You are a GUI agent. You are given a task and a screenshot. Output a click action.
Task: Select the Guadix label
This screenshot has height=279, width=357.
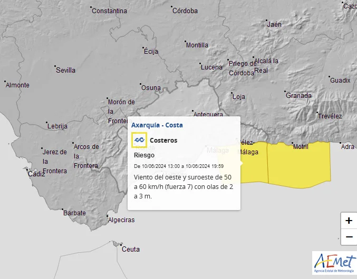pos(340,80)
